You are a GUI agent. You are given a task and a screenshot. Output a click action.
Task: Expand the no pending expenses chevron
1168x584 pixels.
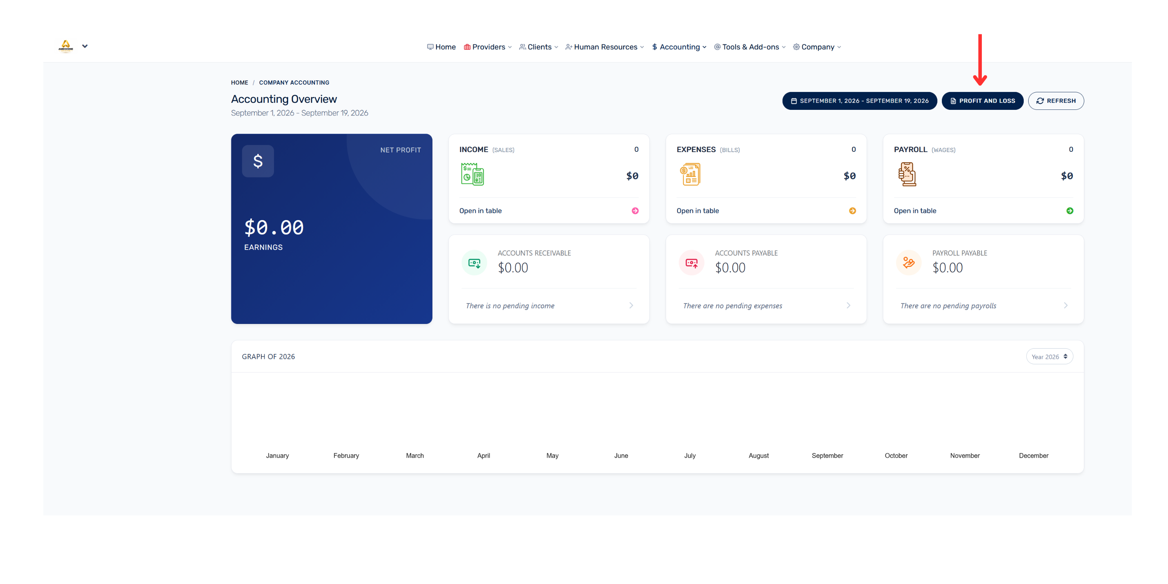click(848, 306)
